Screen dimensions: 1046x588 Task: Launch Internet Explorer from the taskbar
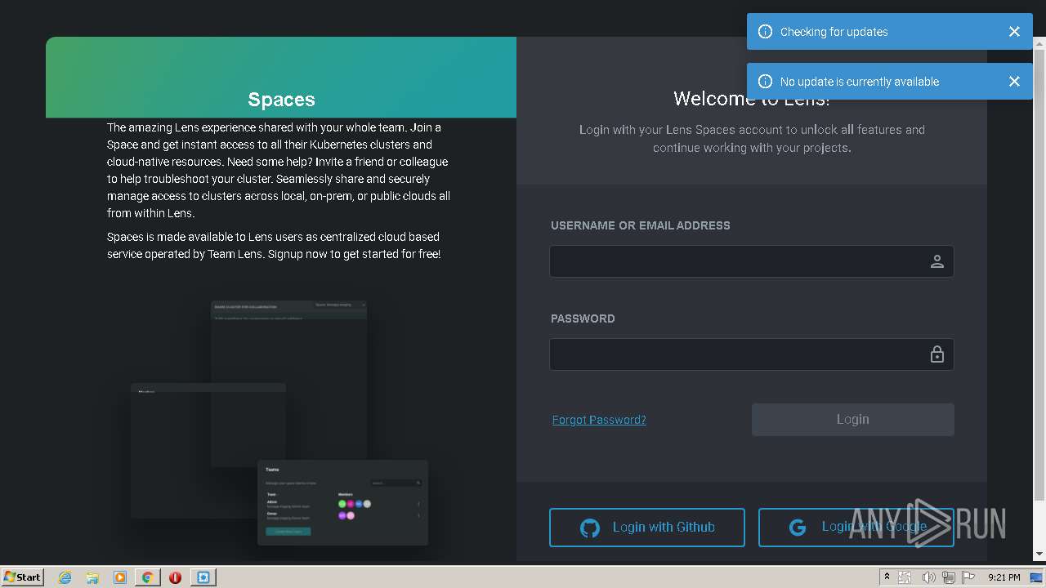(x=65, y=577)
